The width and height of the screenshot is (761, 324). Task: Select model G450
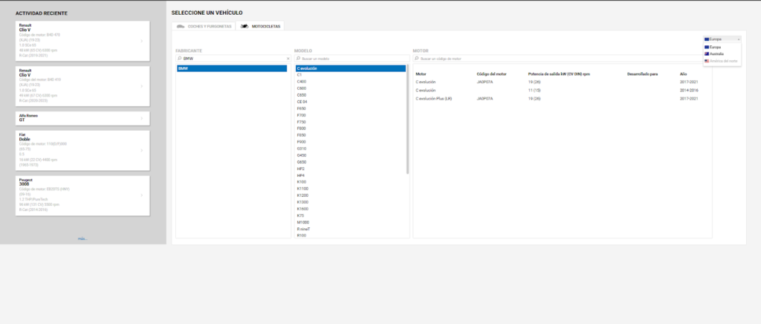351,155
